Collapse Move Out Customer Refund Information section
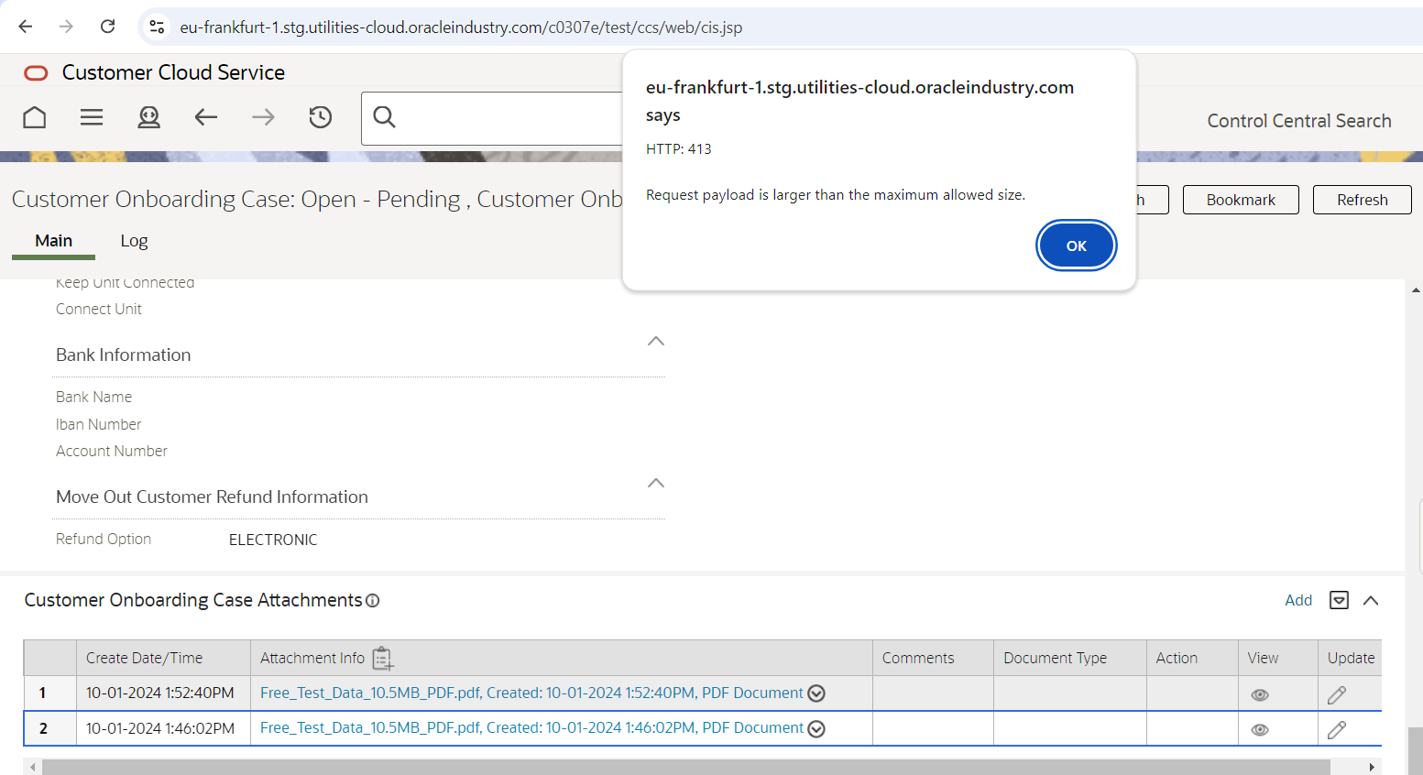This screenshot has width=1423, height=775. click(656, 484)
